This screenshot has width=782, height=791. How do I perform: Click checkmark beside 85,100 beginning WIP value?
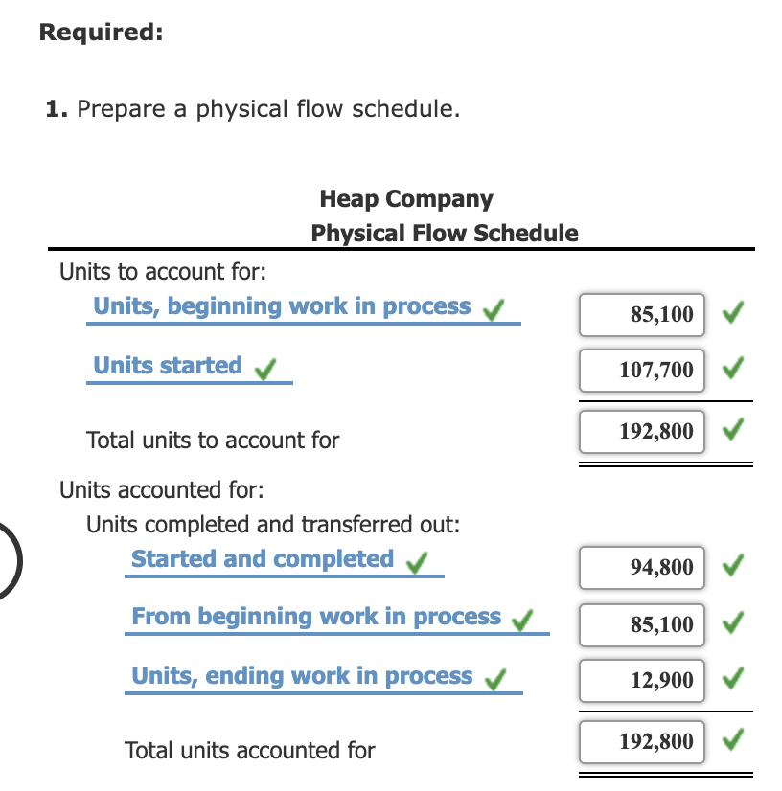[732, 312]
